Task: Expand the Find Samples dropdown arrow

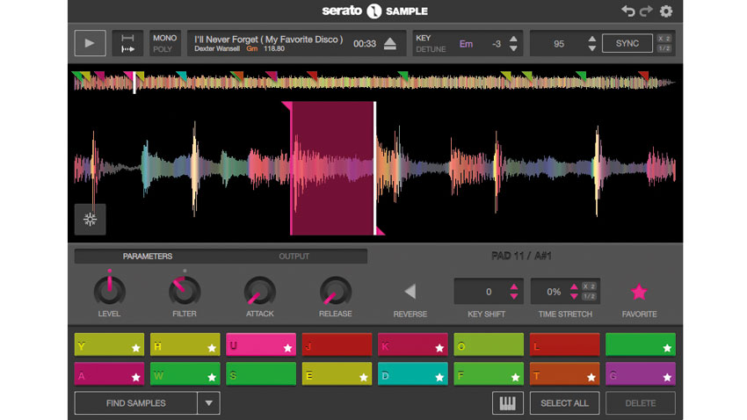Action: (x=208, y=403)
